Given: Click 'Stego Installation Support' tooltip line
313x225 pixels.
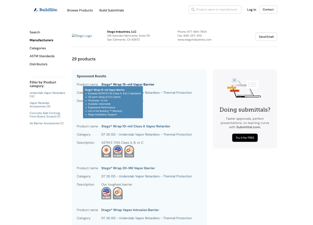Looking at the screenshot, I should click(x=102, y=114).
